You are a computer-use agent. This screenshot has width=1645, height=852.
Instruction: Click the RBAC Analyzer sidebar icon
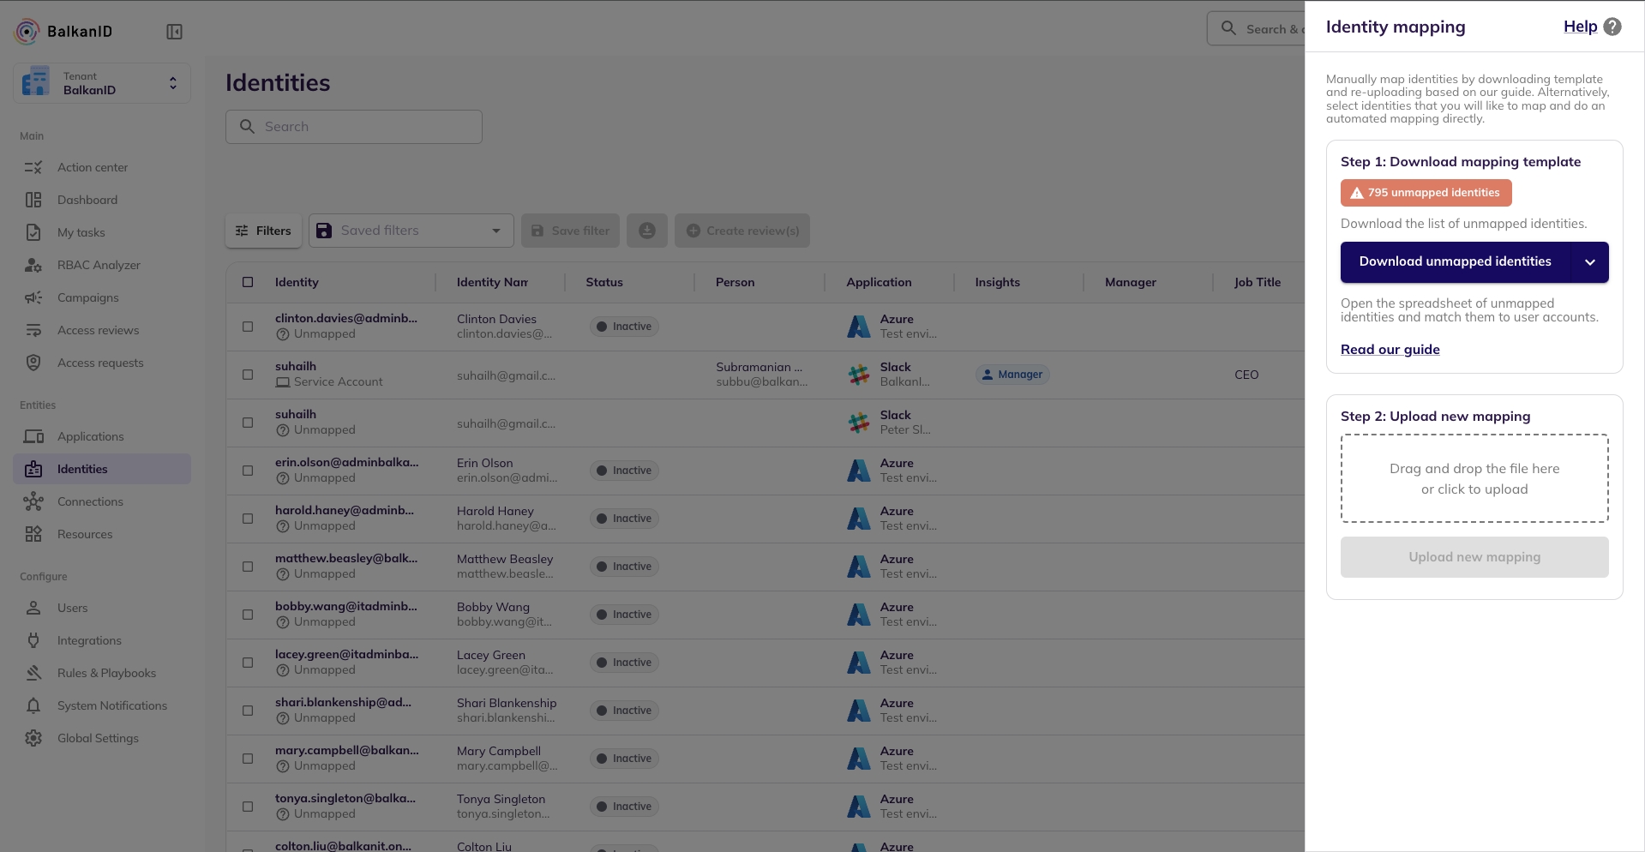coord(33,265)
